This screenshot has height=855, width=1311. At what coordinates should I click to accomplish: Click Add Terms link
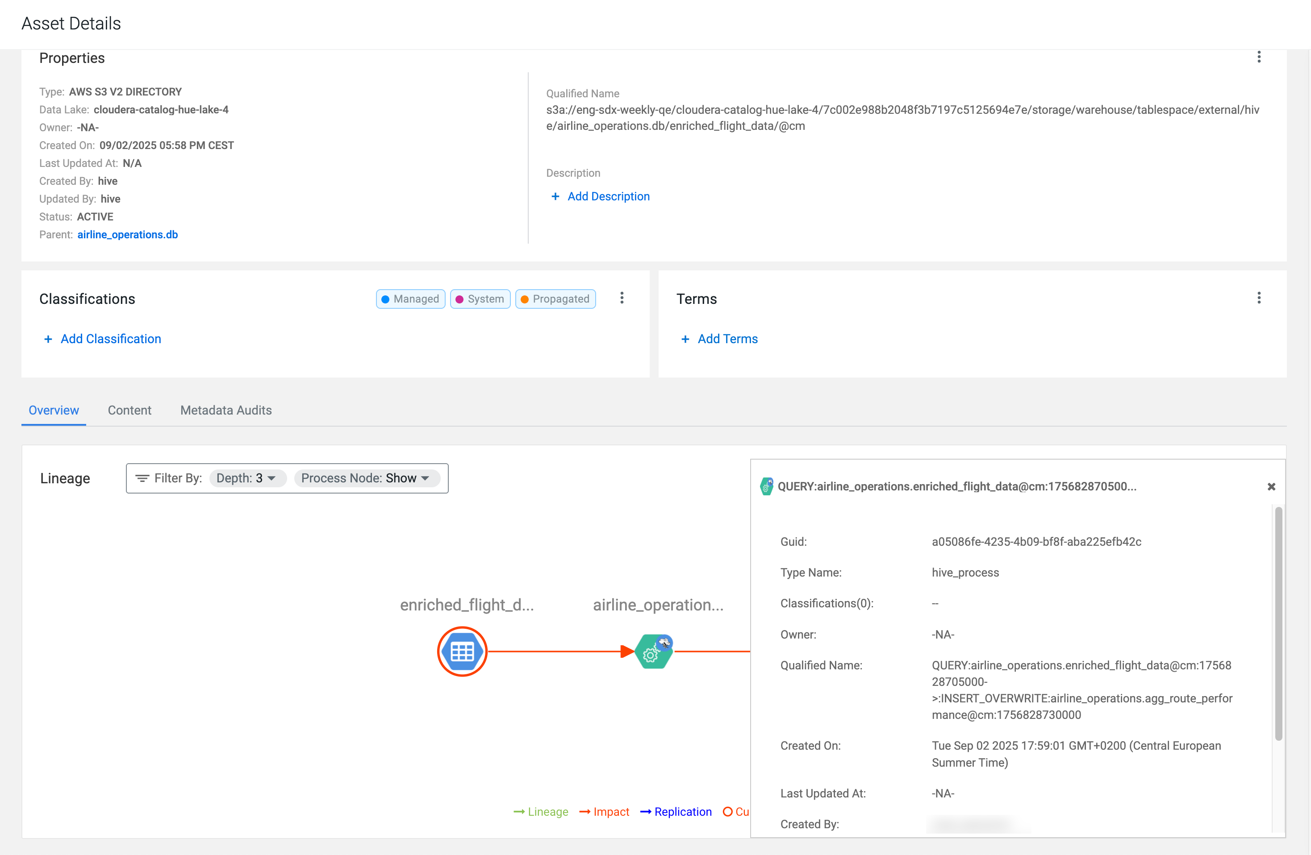point(727,339)
